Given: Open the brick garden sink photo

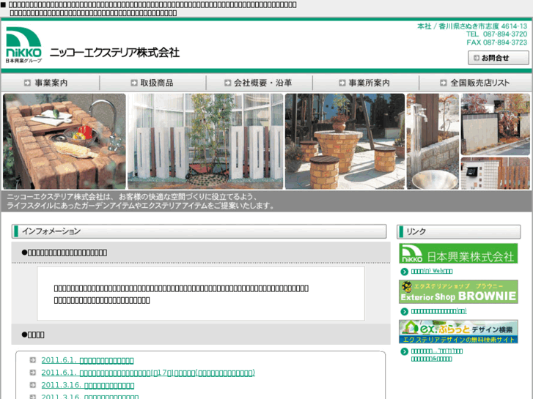Looking at the screenshot, I should (65, 141).
